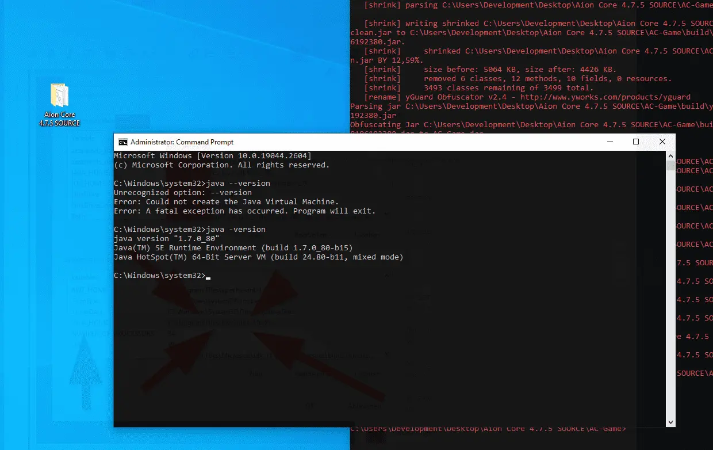Click the "Obfuscating Jar" line in the background terminal
This screenshot has height=450, width=713.
pyautogui.click(x=531, y=125)
